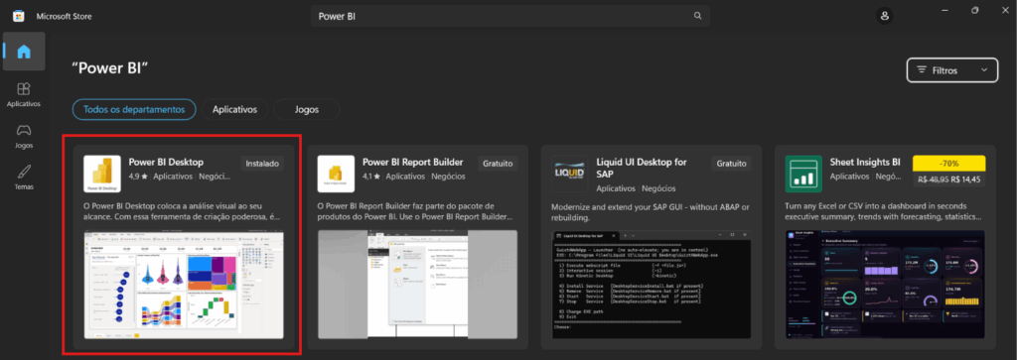Click the Liquid UI Desktop for SAP title

(642, 169)
